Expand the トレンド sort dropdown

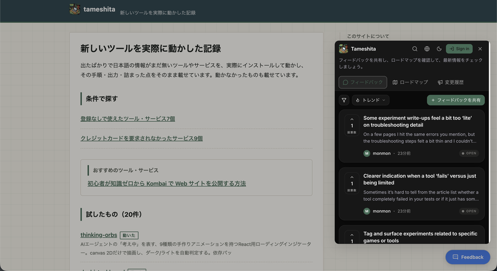(371, 100)
